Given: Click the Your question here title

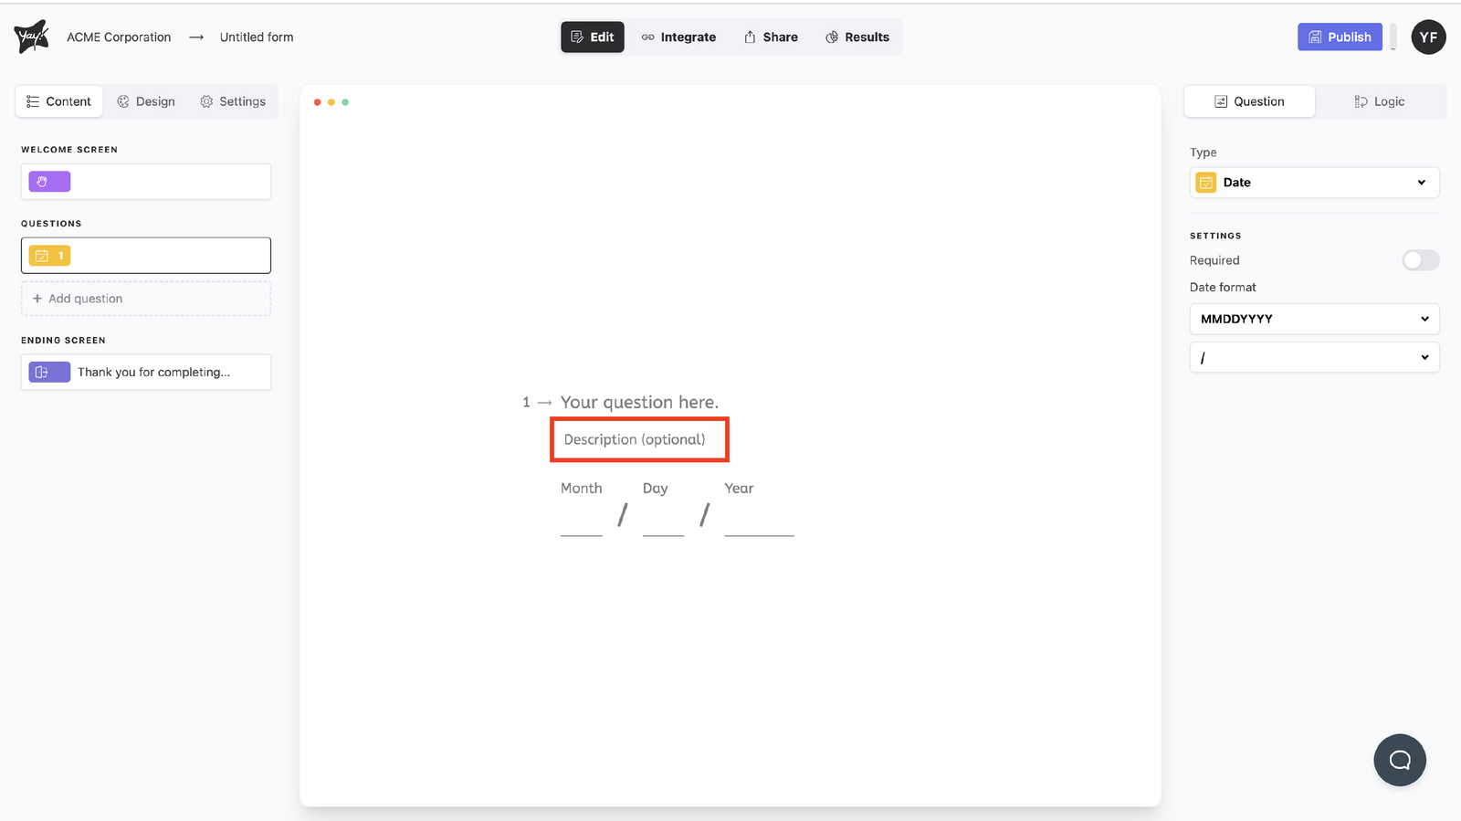Looking at the screenshot, I should (x=639, y=403).
